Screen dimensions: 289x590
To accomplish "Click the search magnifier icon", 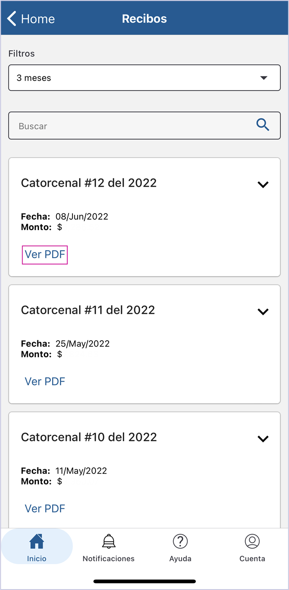I will tap(263, 125).
